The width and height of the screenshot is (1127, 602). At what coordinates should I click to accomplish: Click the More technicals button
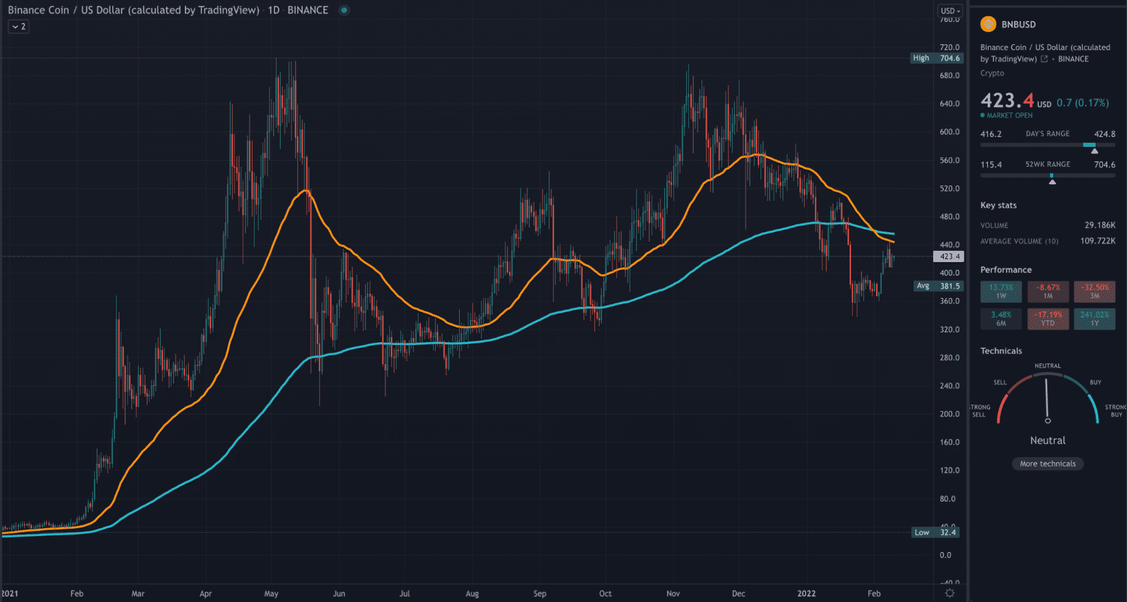[x=1048, y=464]
